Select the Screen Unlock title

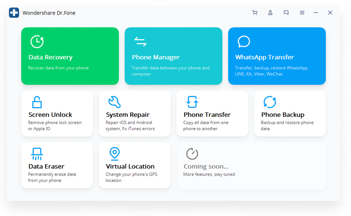point(50,115)
